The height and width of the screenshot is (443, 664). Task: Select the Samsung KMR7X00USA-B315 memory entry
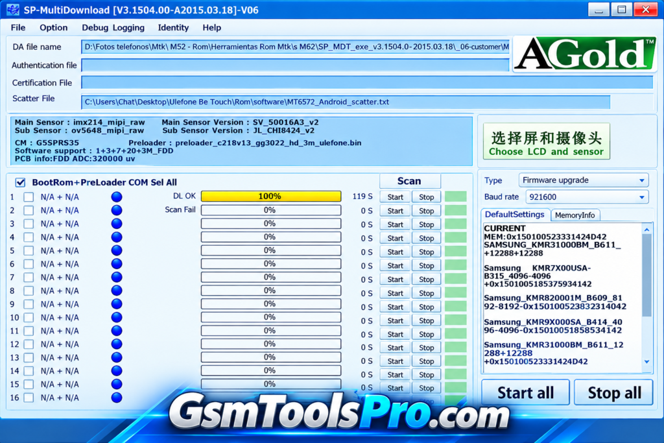pyautogui.click(x=538, y=276)
